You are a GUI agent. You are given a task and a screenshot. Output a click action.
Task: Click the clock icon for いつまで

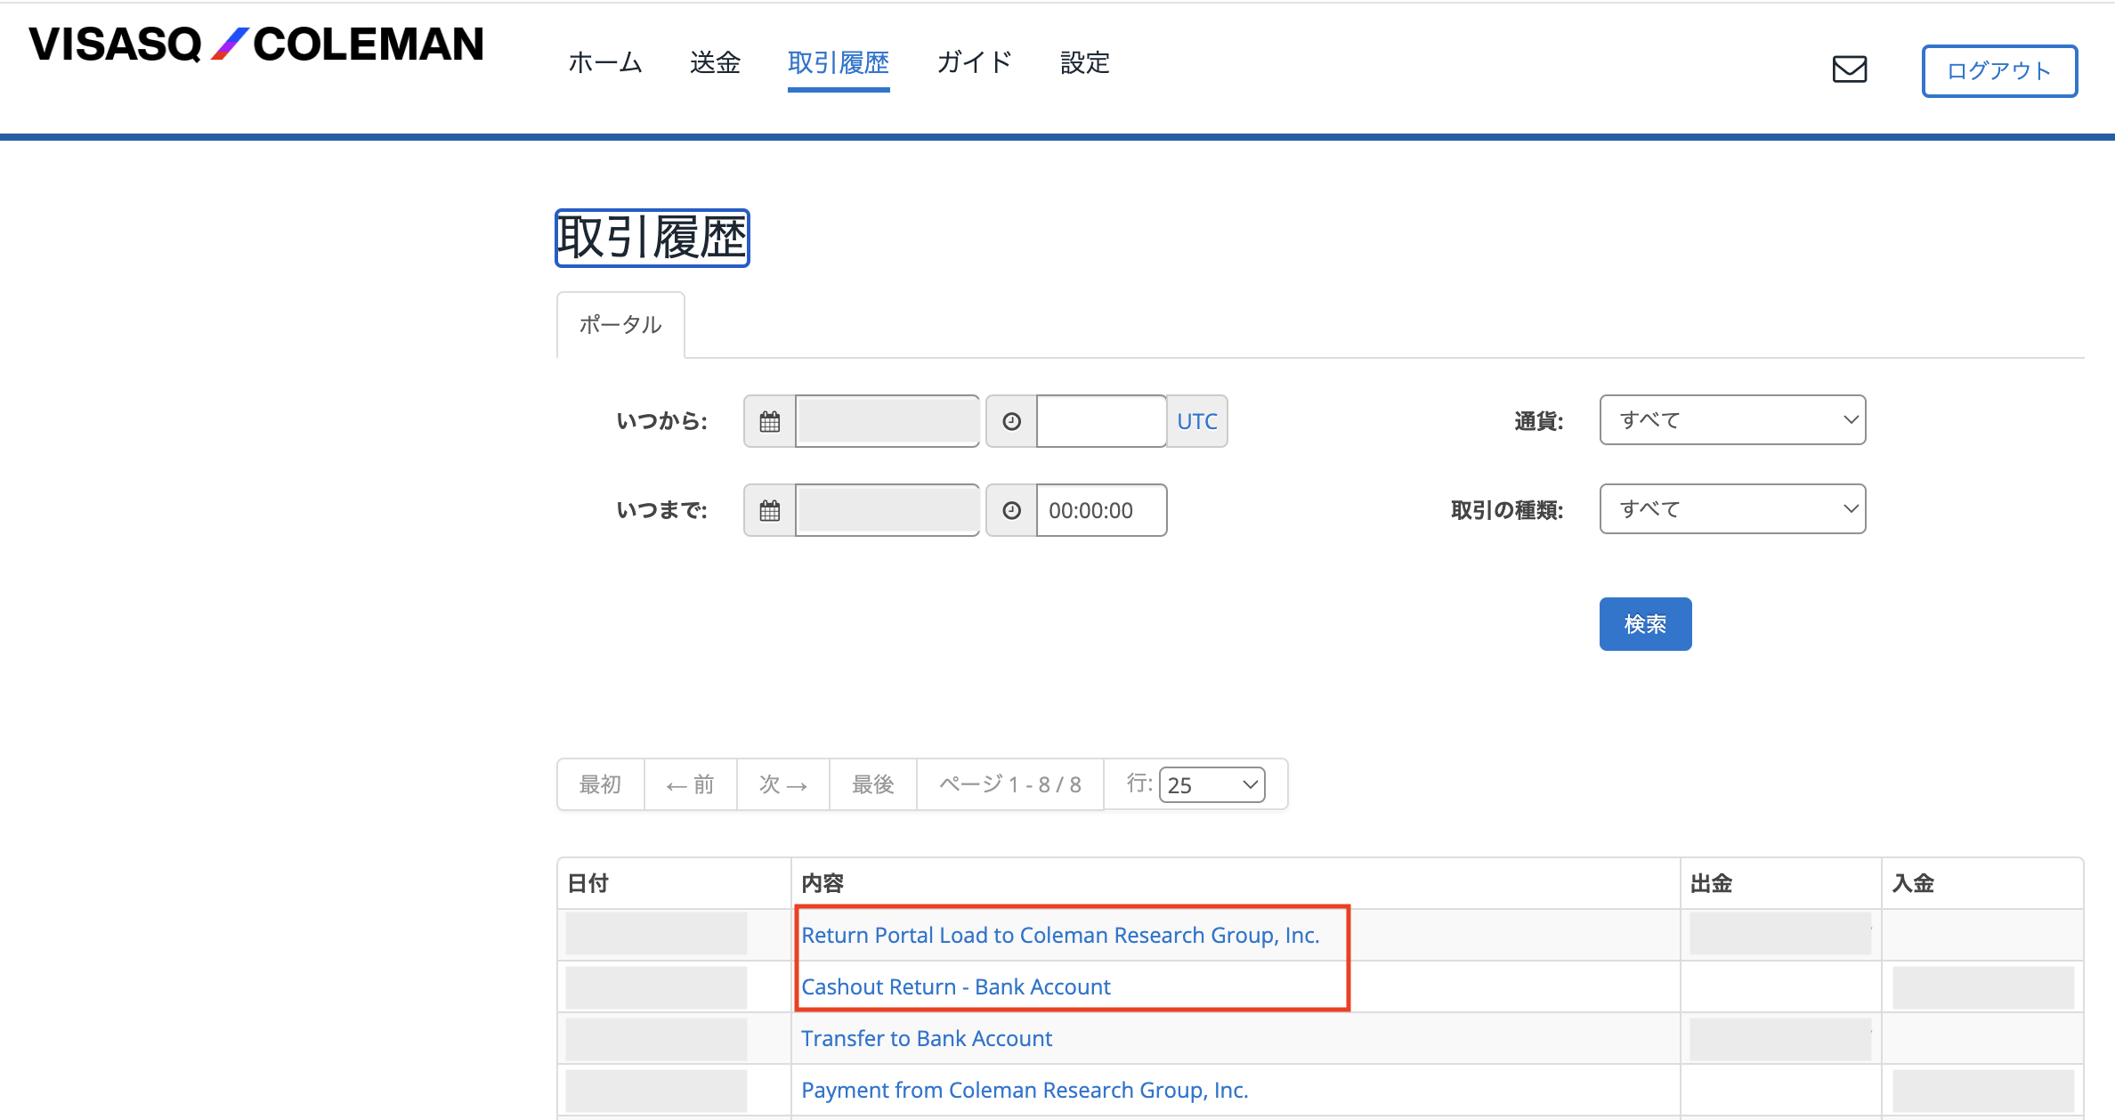[1012, 510]
